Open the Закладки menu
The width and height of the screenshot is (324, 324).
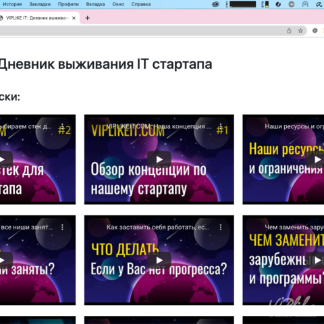(40, 4)
